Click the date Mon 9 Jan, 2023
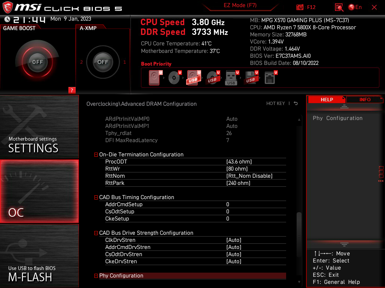 (71, 19)
